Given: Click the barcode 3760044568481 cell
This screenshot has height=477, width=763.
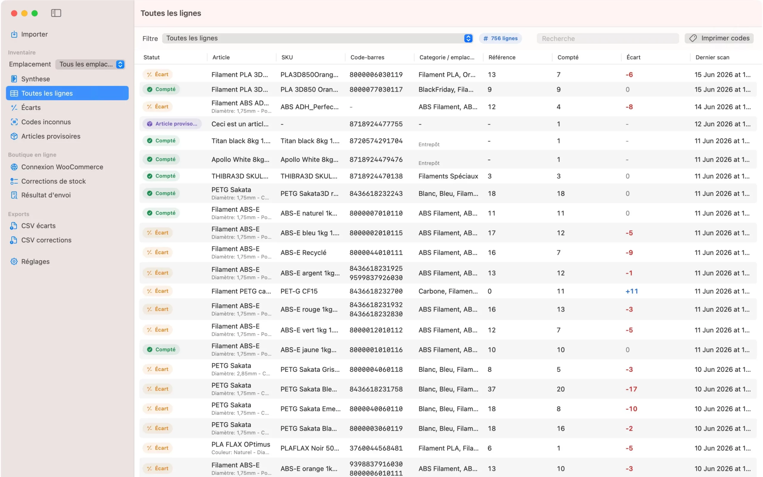Looking at the screenshot, I should tap(376, 448).
